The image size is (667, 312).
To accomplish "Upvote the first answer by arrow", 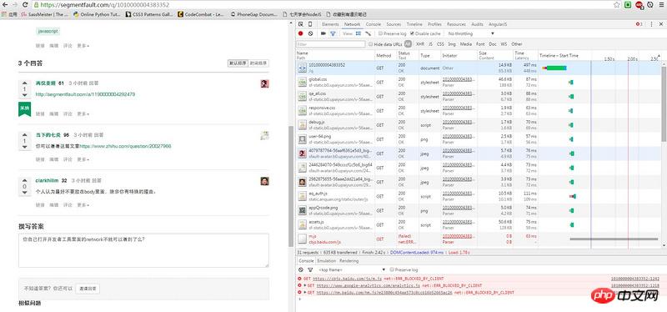I will tap(25, 83).
